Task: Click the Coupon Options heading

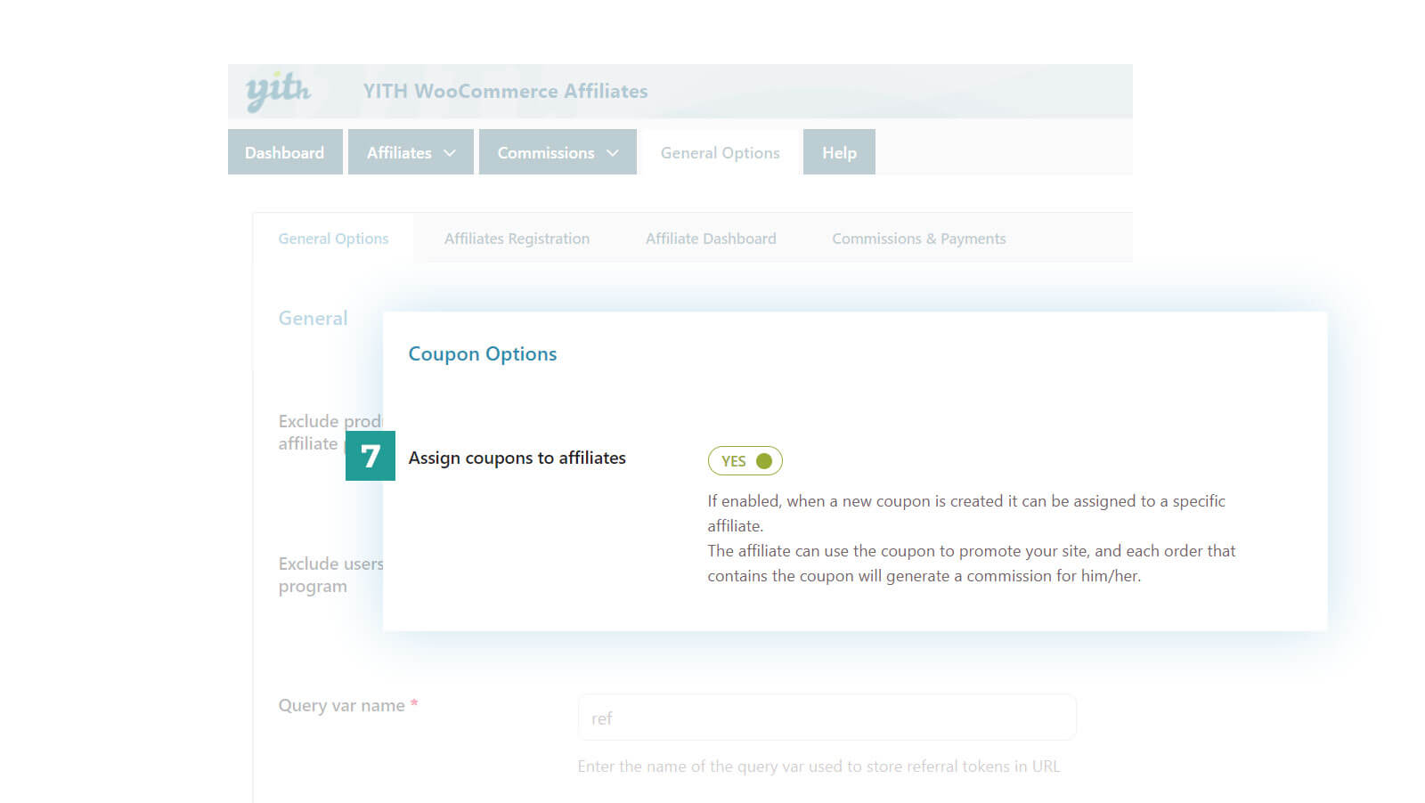Action: tap(483, 354)
